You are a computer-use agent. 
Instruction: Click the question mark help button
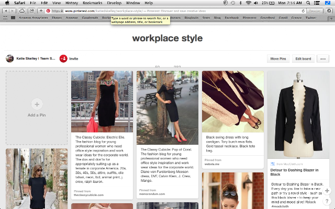point(327,201)
